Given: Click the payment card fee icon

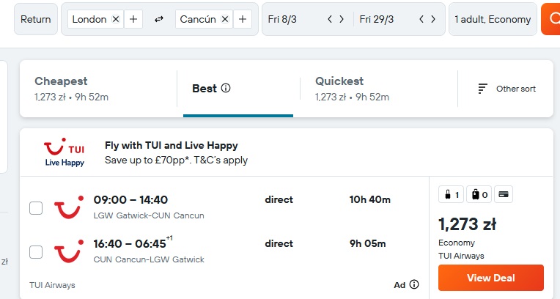Looking at the screenshot, I should tap(504, 195).
